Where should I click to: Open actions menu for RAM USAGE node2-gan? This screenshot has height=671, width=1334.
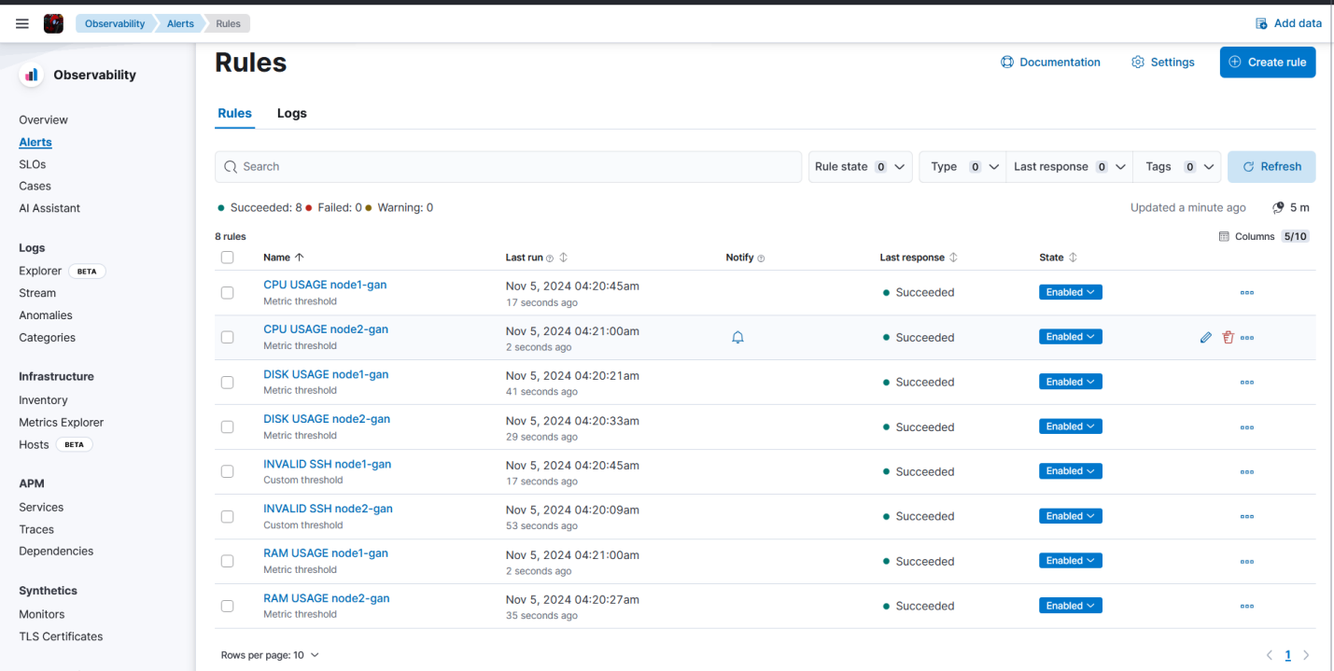point(1246,607)
